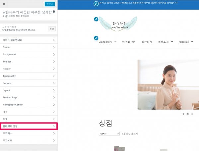Screen dimensions: 199x151
Task: Open About us nav link
Action: 184,42
